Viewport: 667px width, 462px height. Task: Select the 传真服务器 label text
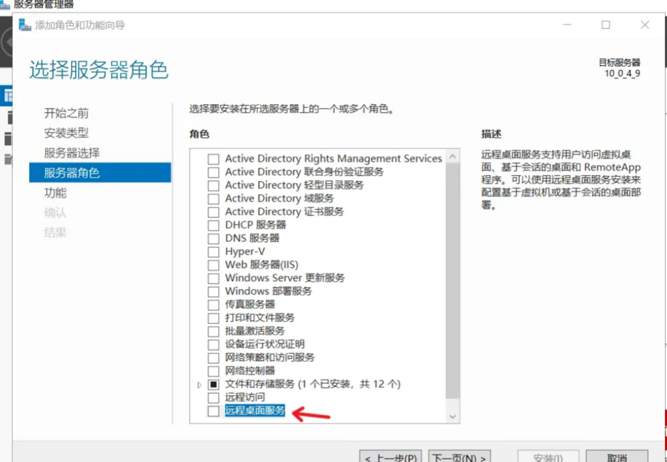click(250, 305)
